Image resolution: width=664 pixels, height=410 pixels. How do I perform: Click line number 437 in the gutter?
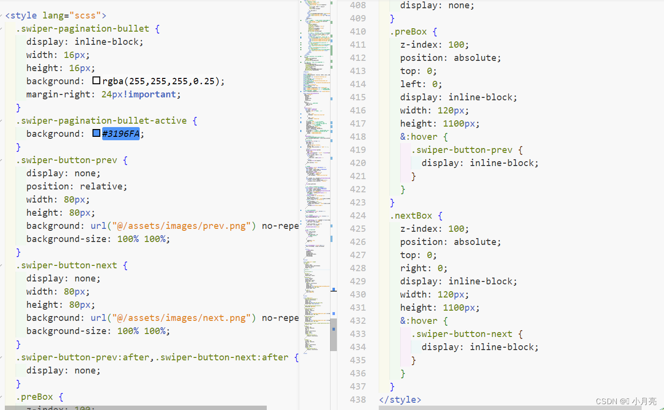click(x=358, y=387)
